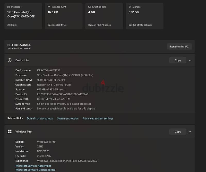
Task: Open Domain or workgroup link
Action: click(40, 118)
